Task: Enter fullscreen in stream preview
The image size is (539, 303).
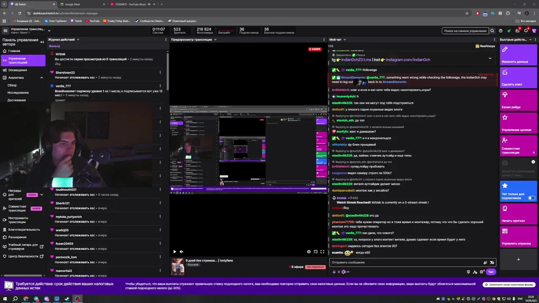Action: pyautogui.click(x=322, y=252)
